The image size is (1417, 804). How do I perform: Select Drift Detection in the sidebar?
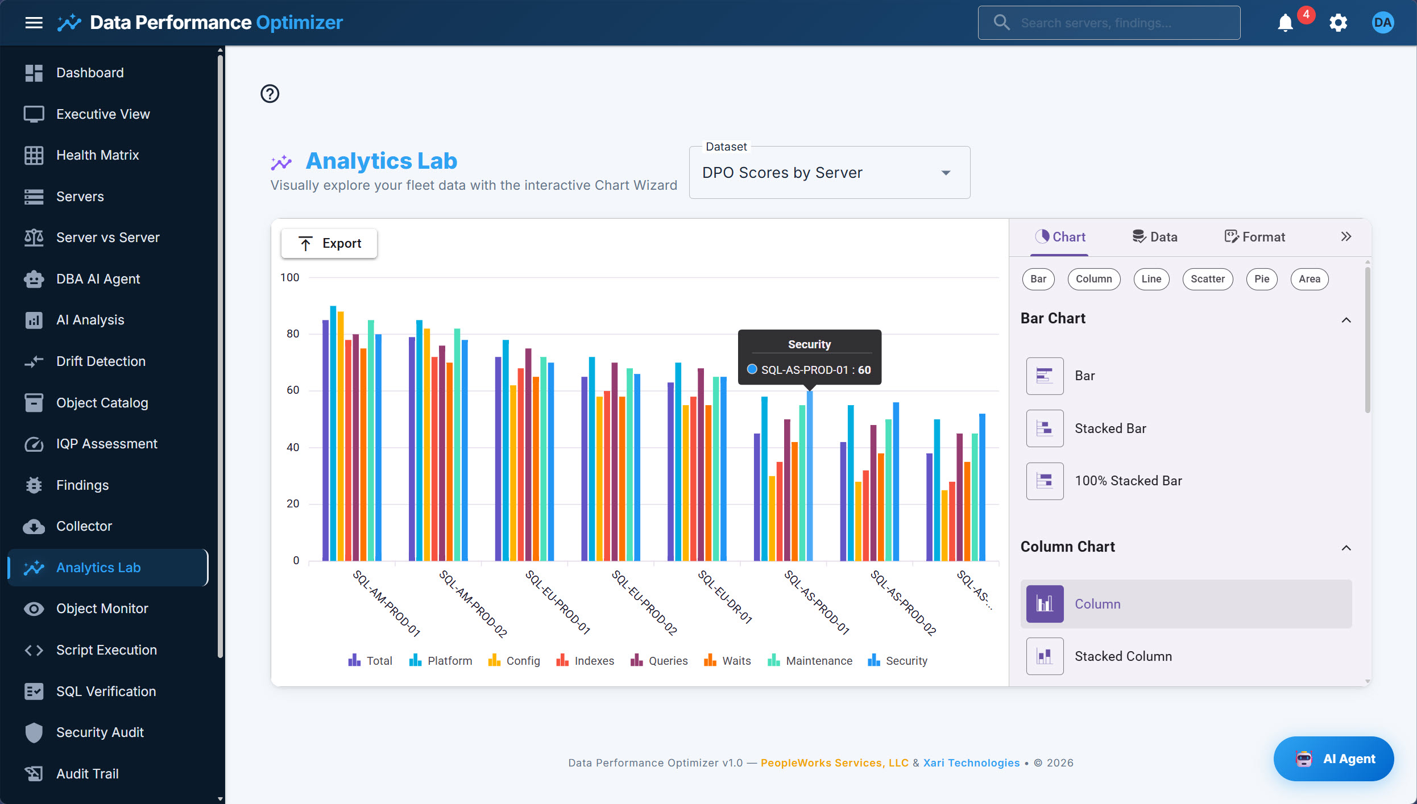pos(101,361)
